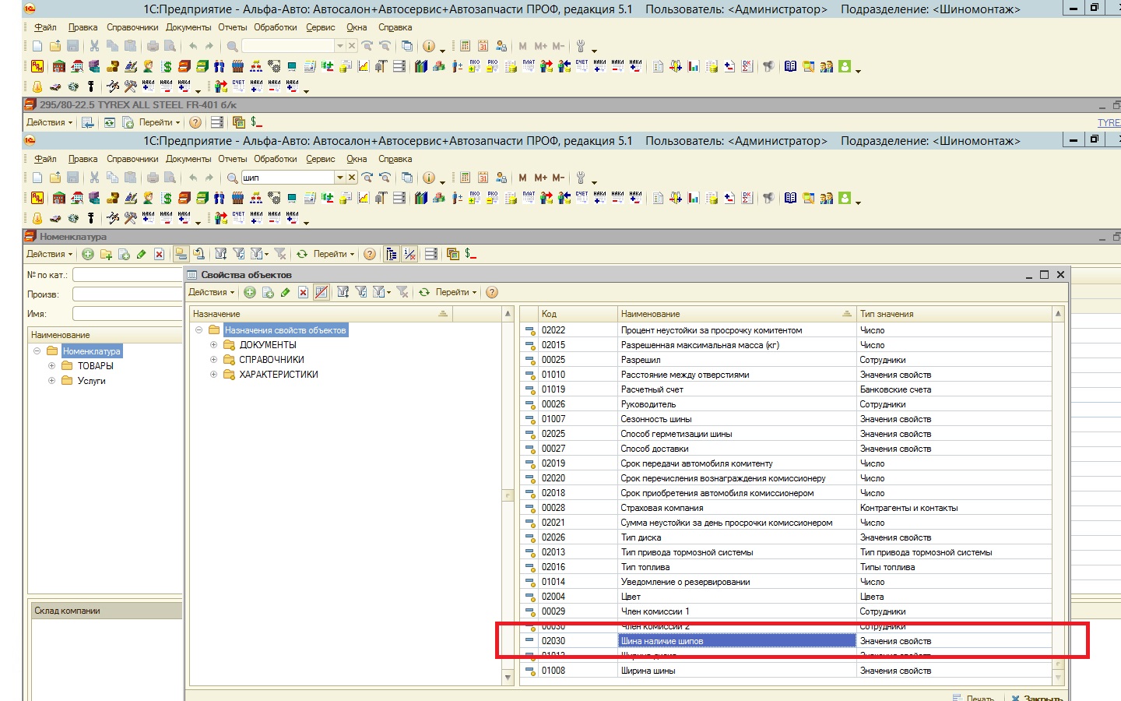
Task: Sort properties by the Наименование column header
Action: point(736,314)
